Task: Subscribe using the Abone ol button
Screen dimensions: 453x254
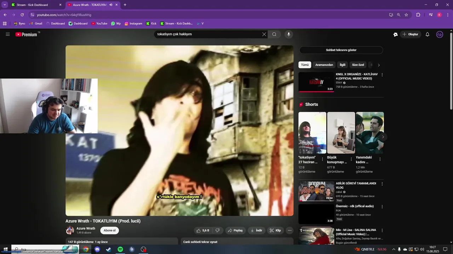Action: point(109,230)
